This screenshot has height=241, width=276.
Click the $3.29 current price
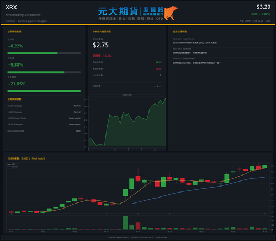[263, 7]
